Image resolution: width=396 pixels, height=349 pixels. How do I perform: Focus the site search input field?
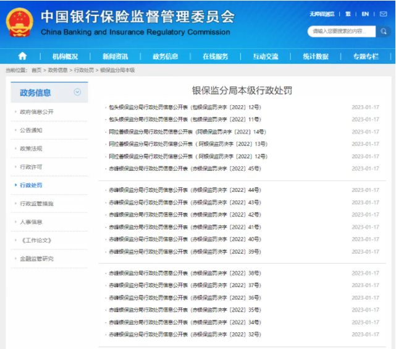pos(341,32)
